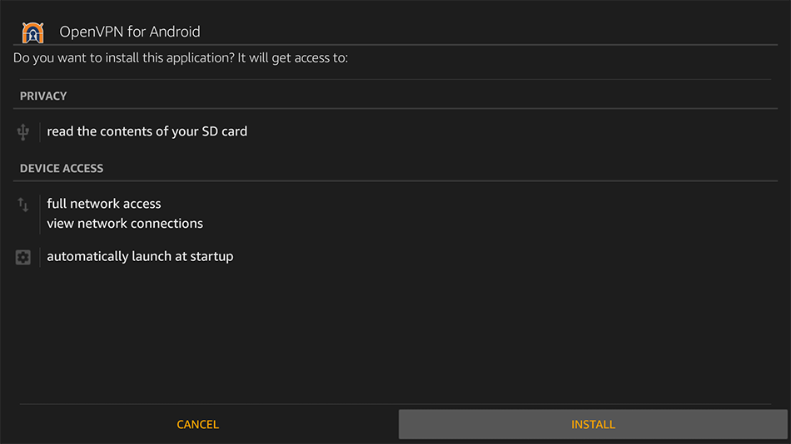Image resolution: width=791 pixels, height=444 pixels.
Task: Click the network arrows permission icon
Action: point(23,205)
